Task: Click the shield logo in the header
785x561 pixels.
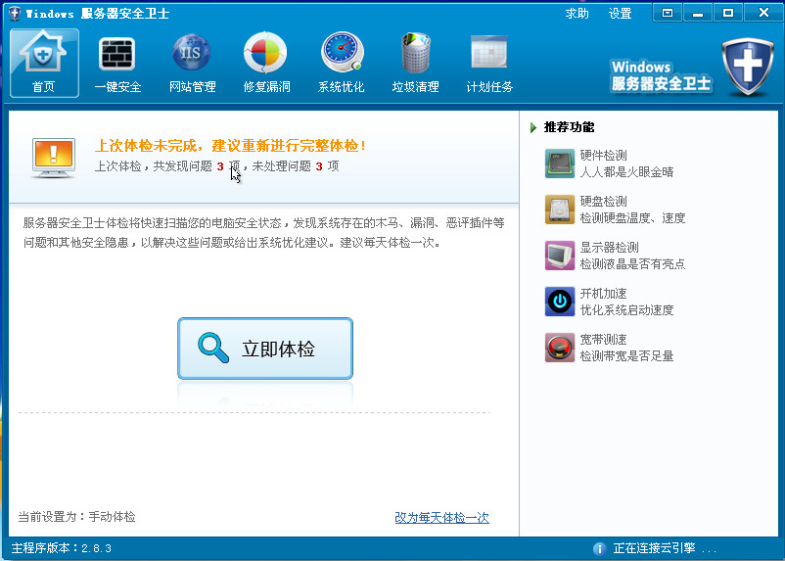Action: tap(748, 67)
